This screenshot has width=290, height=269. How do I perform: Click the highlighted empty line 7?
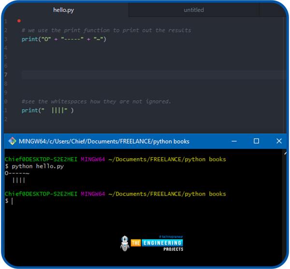[154, 75]
